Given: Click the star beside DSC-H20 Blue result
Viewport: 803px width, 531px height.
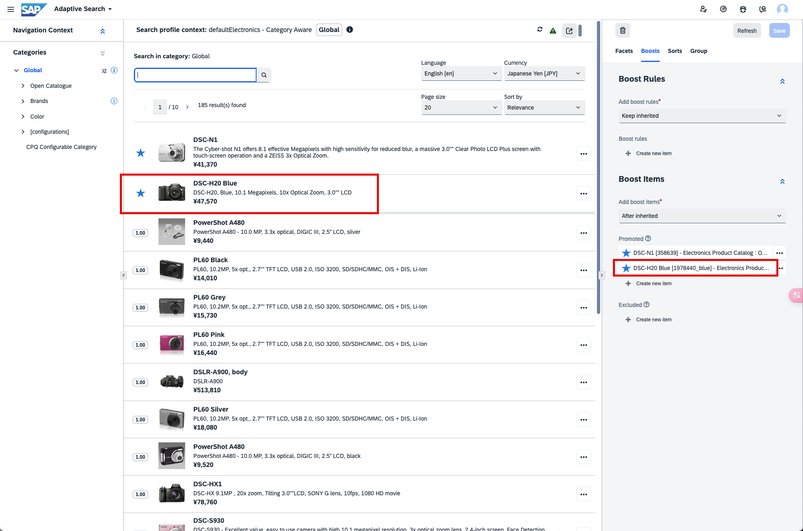Looking at the screenshot, I should pyautogui.click(x=141, y=193).
